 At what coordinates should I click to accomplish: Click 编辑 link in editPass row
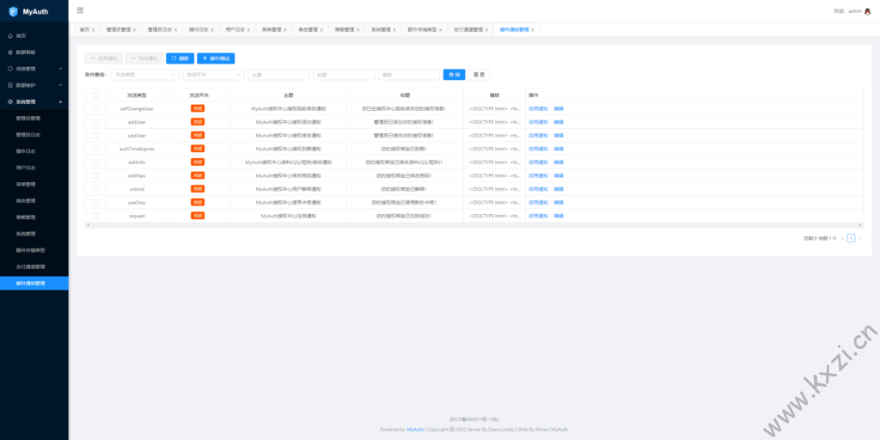tap(559, 175)
